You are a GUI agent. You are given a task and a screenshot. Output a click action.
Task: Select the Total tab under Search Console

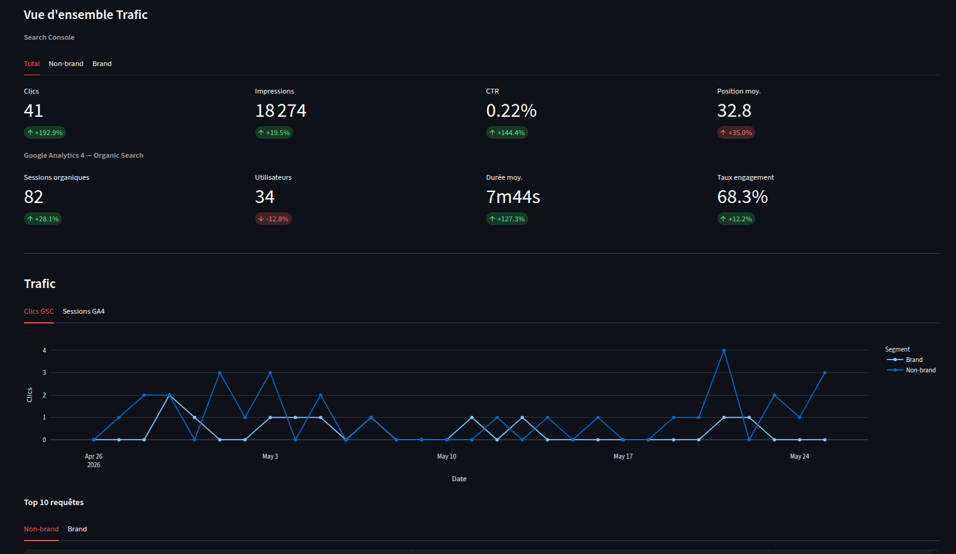[32, 64]
